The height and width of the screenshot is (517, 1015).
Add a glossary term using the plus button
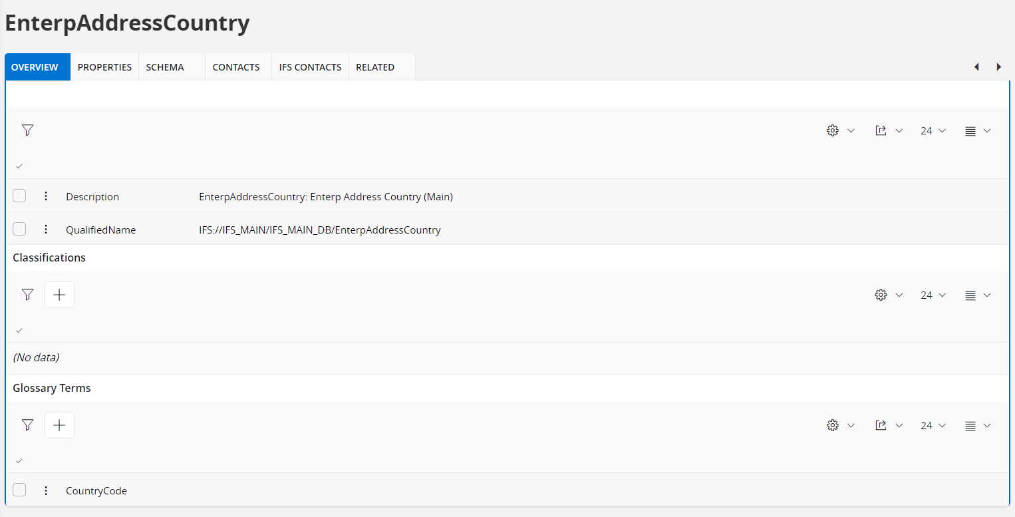[x=59, y=425]
